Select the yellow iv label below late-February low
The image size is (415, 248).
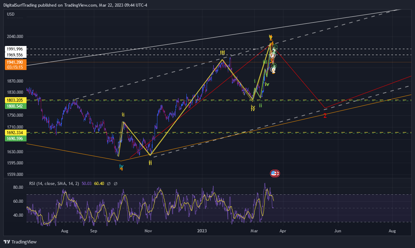[x=253, y=108]
